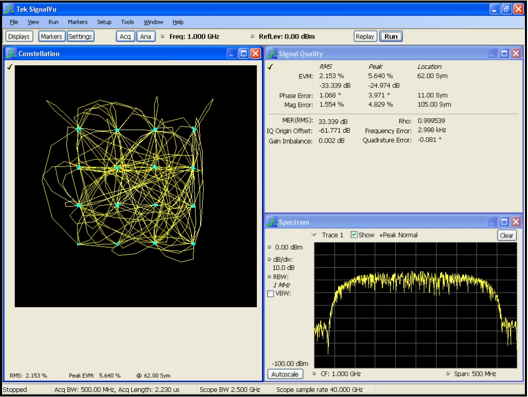Click the Constellation panel title icon
This screenshot has width=528, height=397.
[x=11, y=53]
